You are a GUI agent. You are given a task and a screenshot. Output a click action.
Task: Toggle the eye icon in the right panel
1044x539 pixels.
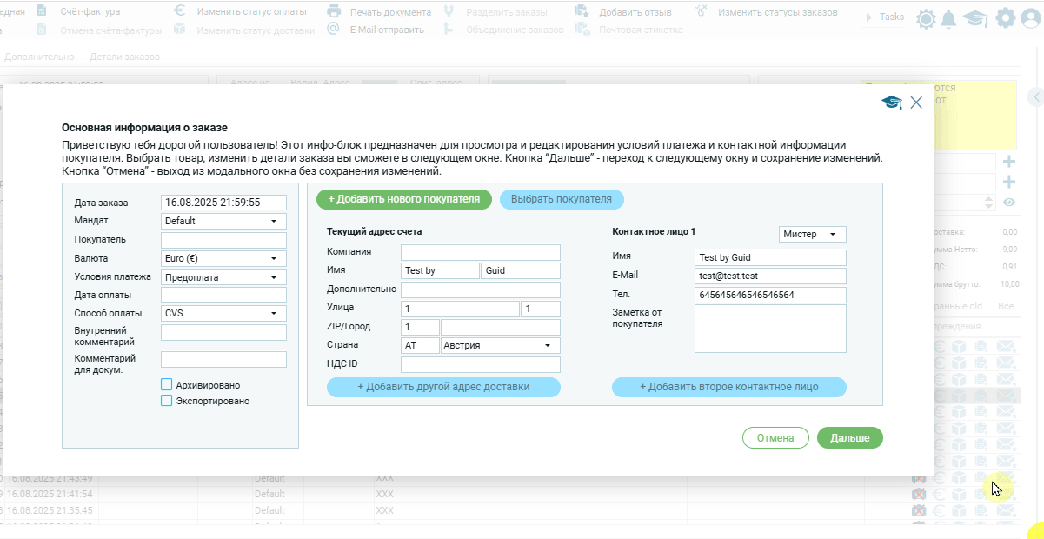[1009, 203]
